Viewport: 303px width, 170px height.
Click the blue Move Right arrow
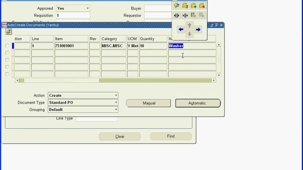coord(198,29)
